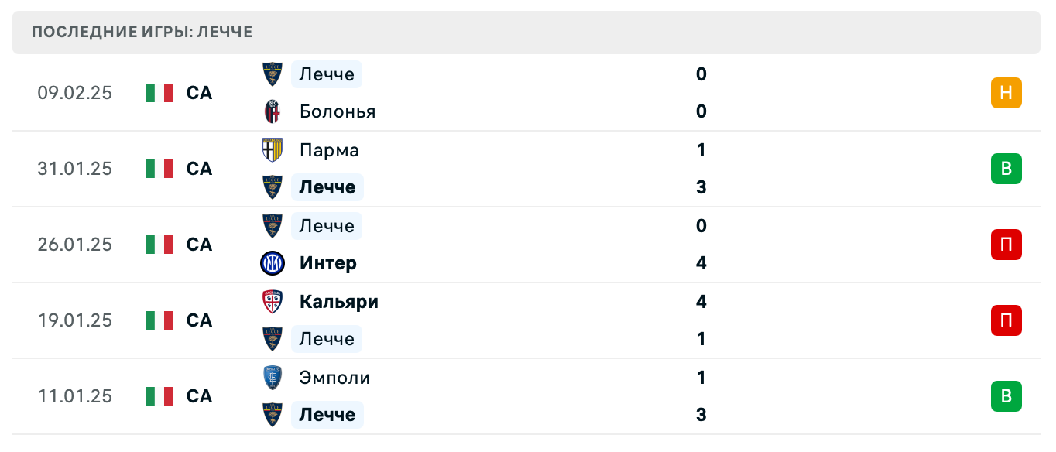
Task: Select the Болонья club badge
Action: coord(272,111)
